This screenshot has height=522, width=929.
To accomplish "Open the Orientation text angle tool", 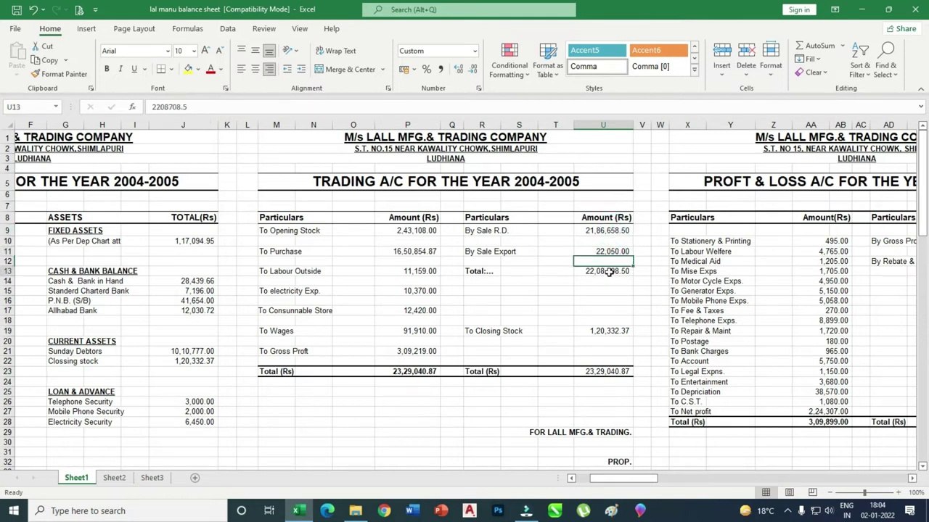I will (x=288, y=51).
